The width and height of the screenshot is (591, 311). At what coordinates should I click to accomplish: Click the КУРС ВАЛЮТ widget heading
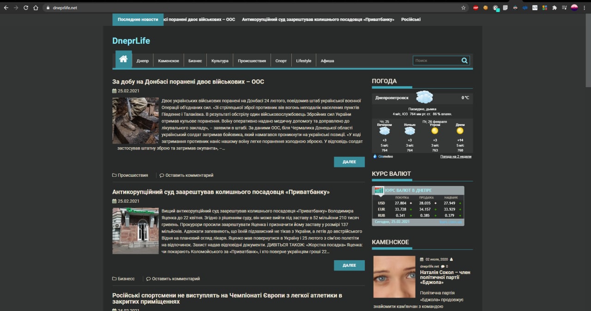[x=391, y=174]
